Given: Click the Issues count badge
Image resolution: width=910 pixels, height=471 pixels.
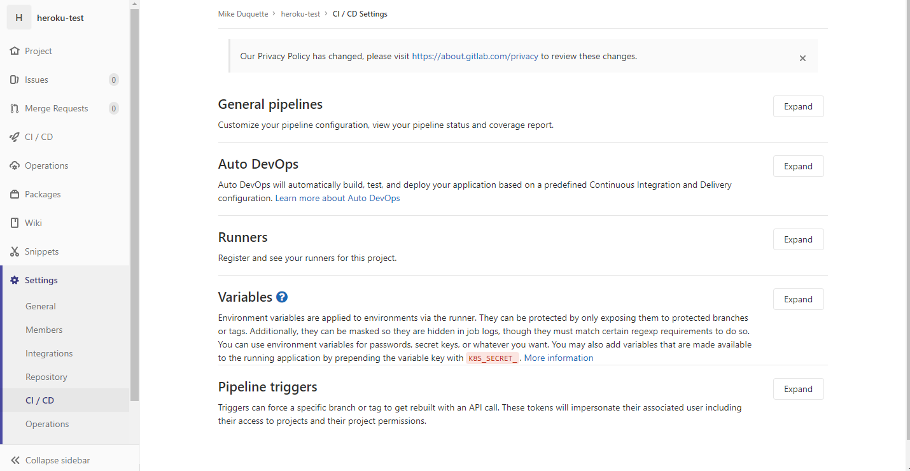Looking at the screenshot, I should (113, 80).
